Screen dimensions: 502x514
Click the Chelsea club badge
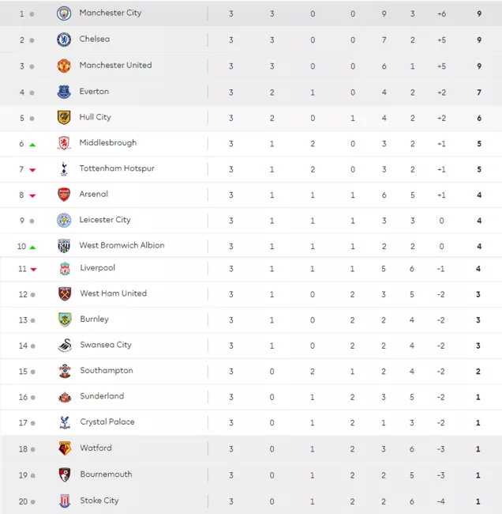coord(64,40)
